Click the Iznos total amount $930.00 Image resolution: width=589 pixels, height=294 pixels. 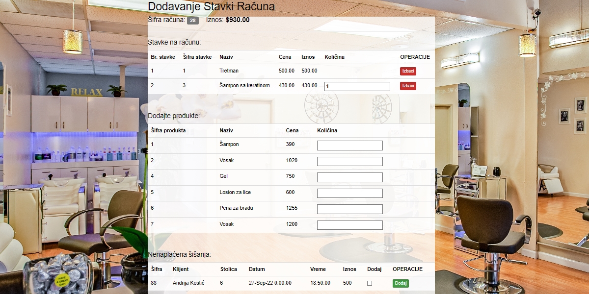tap(238, 20)
